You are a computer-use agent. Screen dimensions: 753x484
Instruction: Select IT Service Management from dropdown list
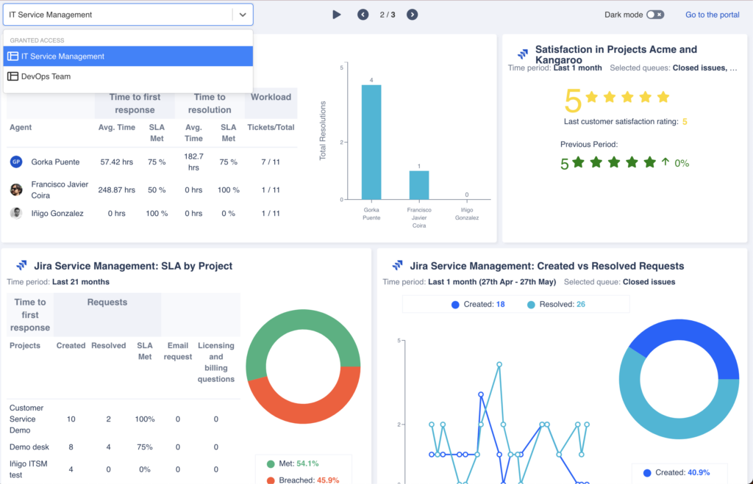(128, 56)
